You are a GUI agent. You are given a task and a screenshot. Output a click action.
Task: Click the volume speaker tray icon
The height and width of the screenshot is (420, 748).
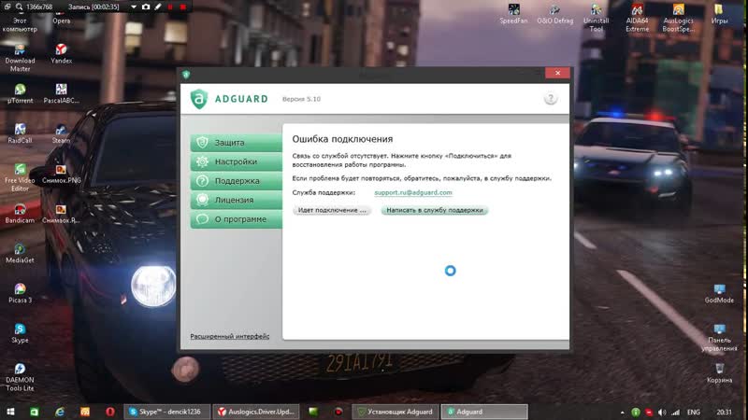(x=662, y=412)
